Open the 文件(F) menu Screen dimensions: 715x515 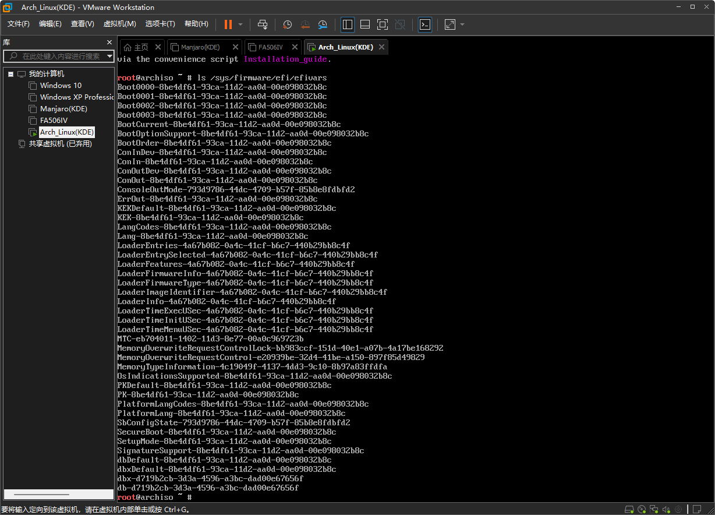pos(19,24)
